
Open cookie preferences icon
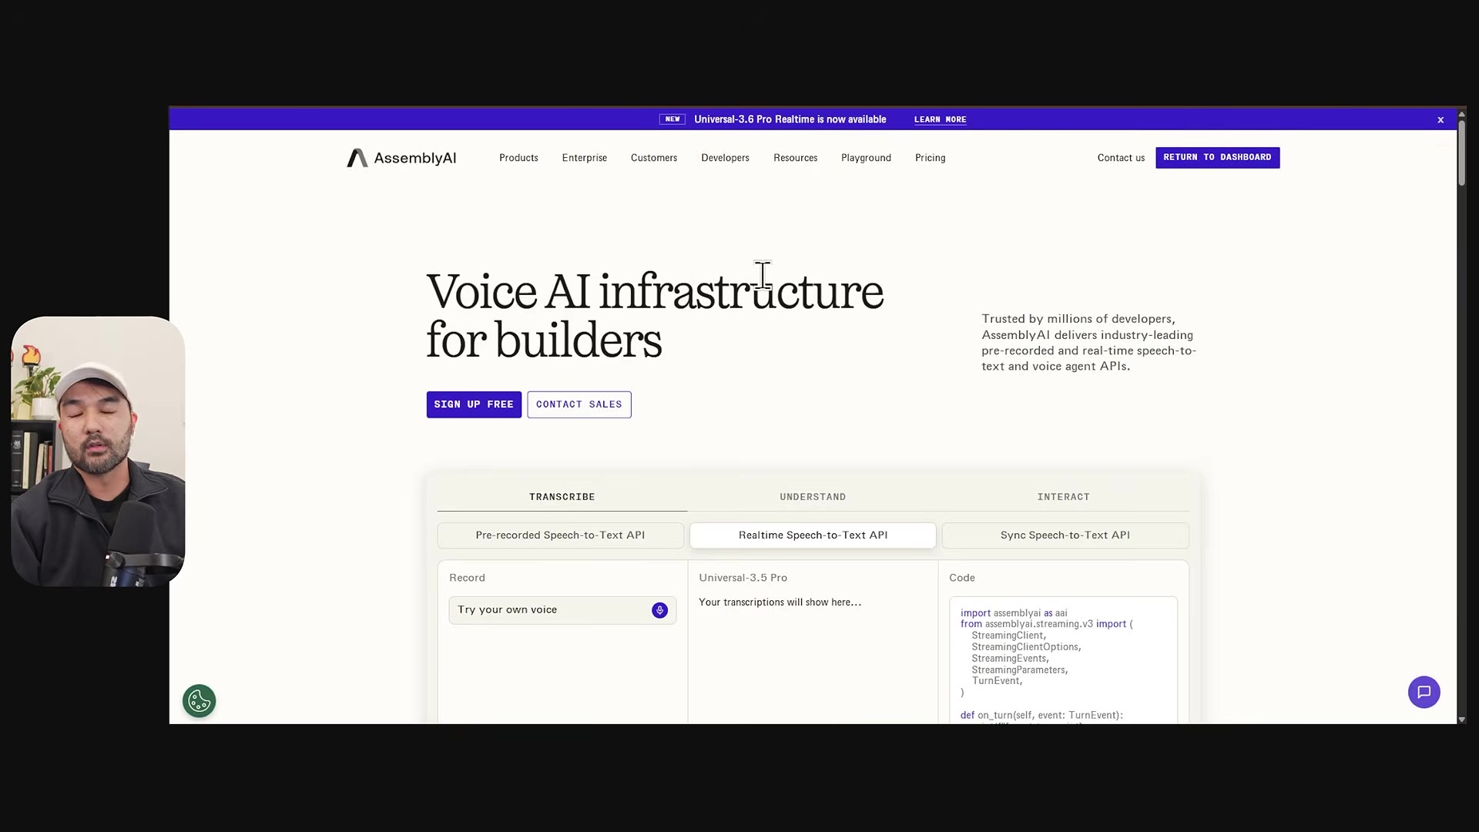point(200,701)
